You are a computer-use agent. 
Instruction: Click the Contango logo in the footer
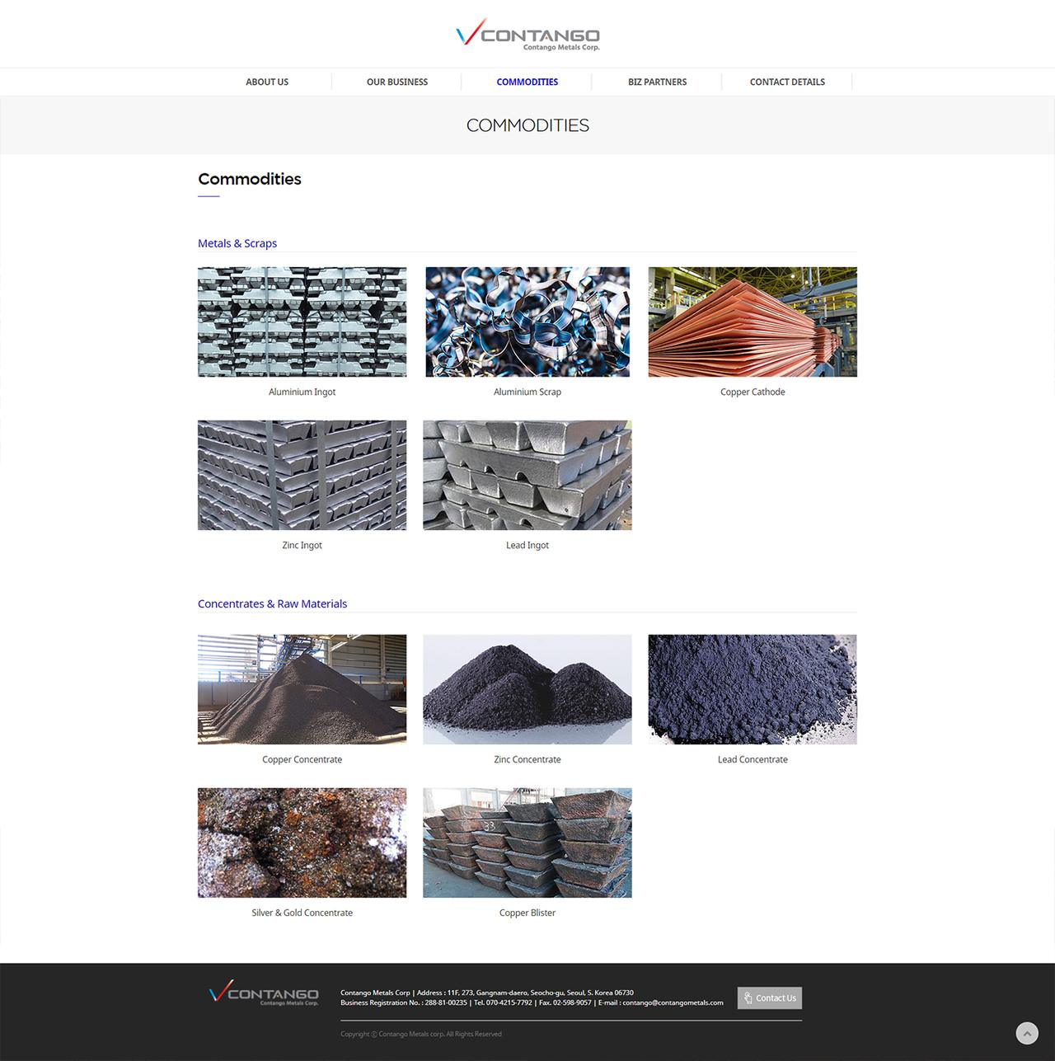pos(264,993)
